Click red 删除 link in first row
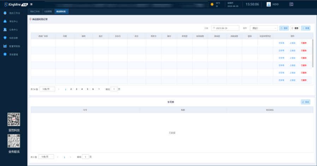This screenshot has height=166, width=317. (304, 43)
